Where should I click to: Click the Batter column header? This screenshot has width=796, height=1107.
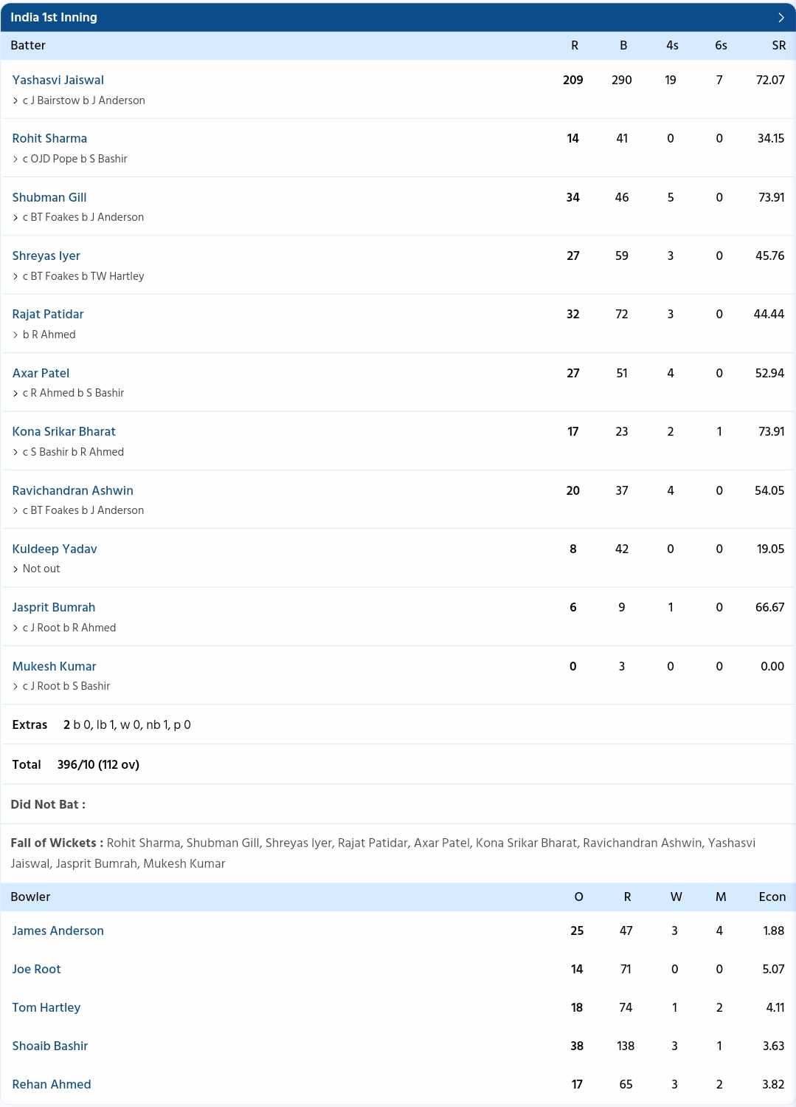coord(28,45)
